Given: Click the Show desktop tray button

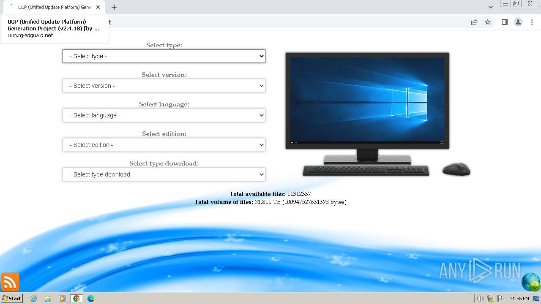Looking at the screenshot, I should [536, 299].
